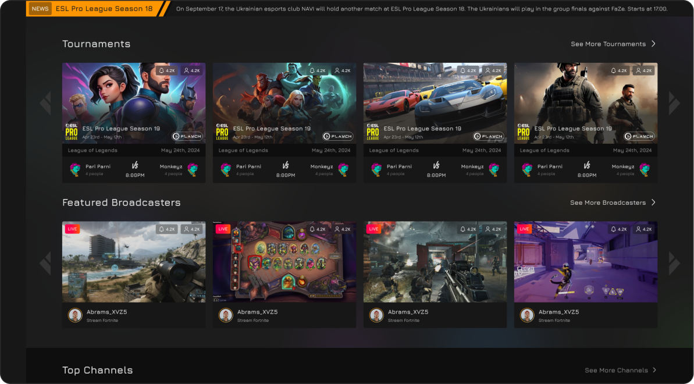This screenshot has width=694, height=384.
Task: Go to previous featured broadcasters with left arrow
Action: click(x=45, y=262)
